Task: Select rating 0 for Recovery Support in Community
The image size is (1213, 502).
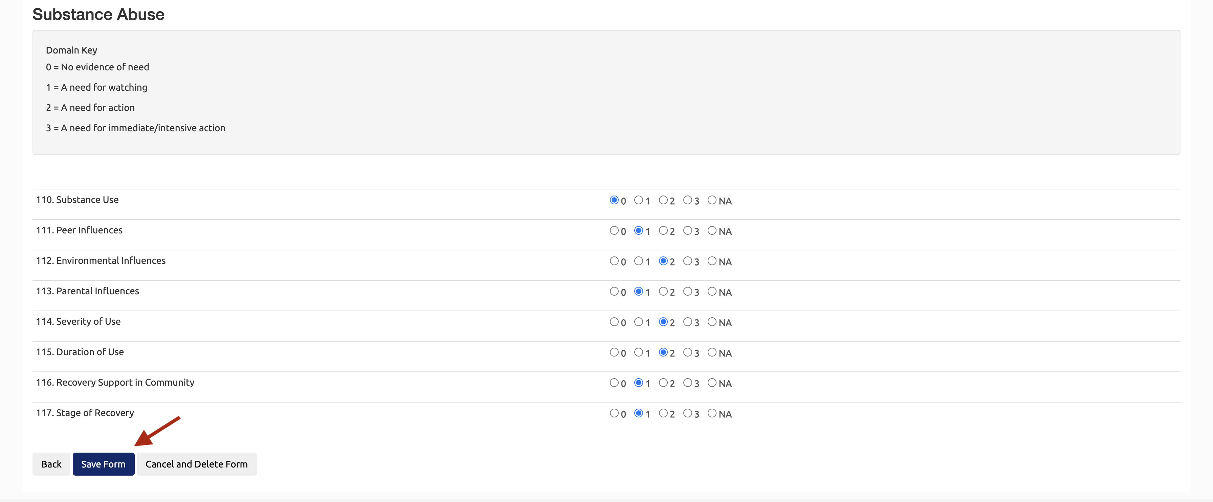Action: point(614,383)
